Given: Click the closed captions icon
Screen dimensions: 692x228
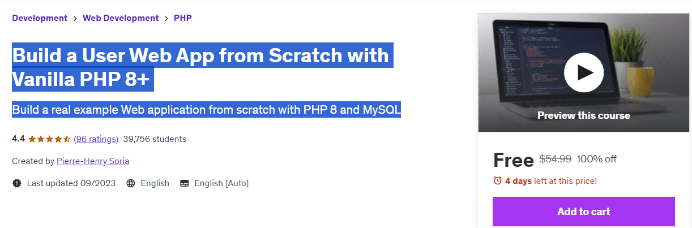Looking at the screenshot, I should click(x=184, y=183).
